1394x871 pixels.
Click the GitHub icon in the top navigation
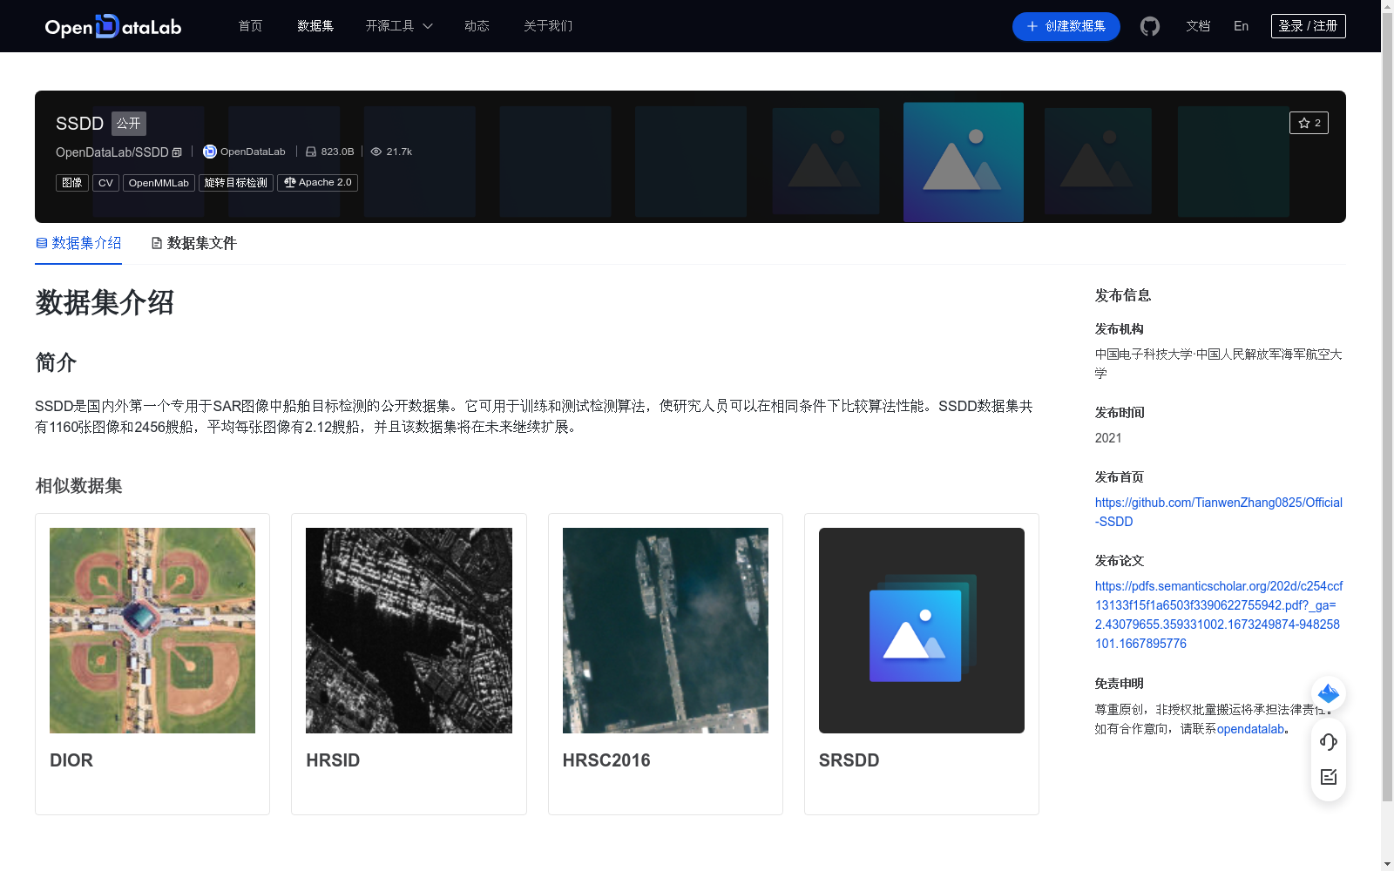[x=1150, y=26]
